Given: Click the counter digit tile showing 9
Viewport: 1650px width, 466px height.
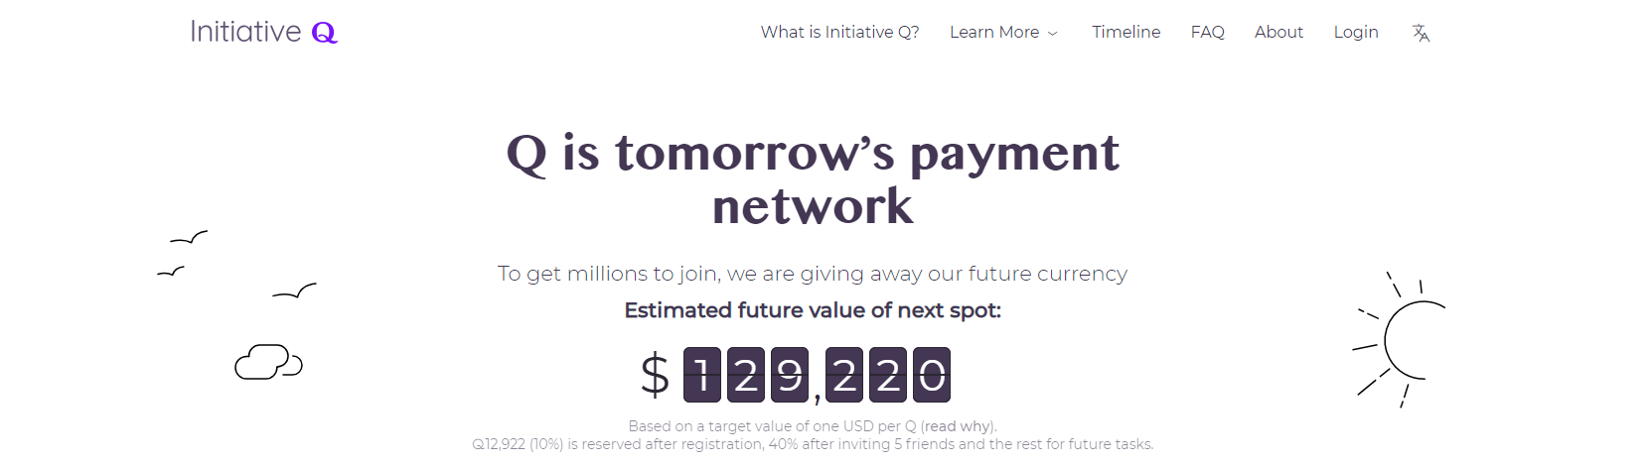Looking at the screenshot, I should [x=790, y=375].
